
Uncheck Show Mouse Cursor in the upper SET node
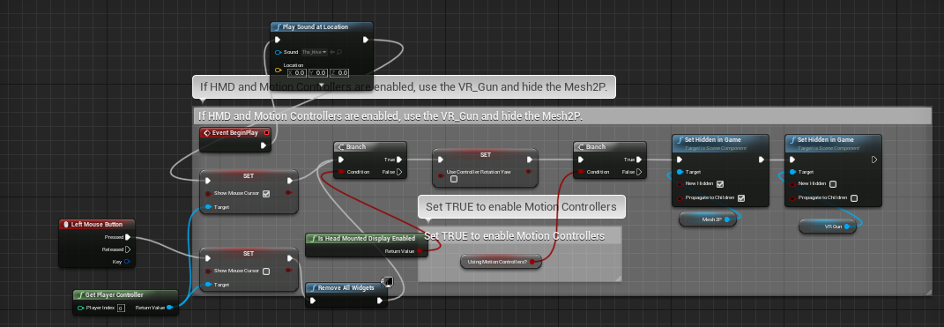tap(266, 194)
